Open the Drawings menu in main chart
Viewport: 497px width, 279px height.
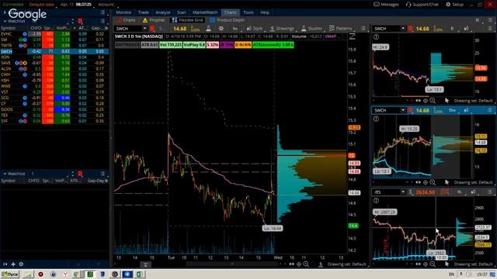pyautogui.click(x=282, y=29)
